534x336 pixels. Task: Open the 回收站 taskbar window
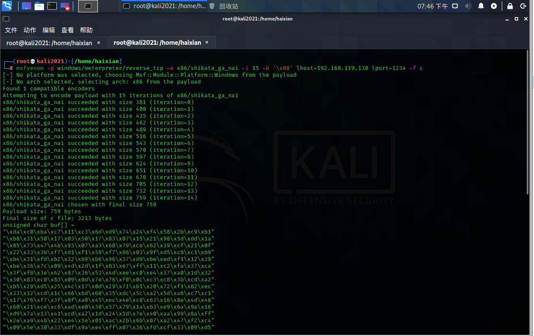click(x=224, y=6)
